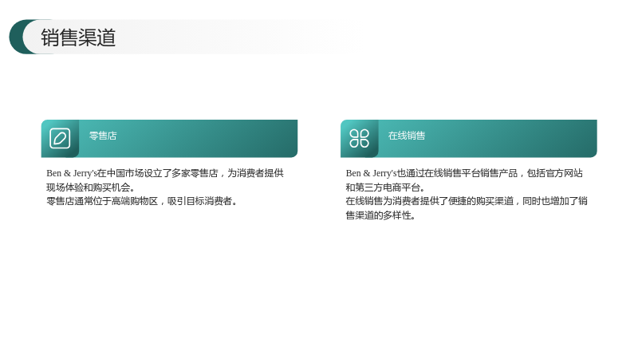The height and width of the screenshot is (359, 638).
Task: Select the paragraph about 多家零售店
Action: tap(165, 180)
